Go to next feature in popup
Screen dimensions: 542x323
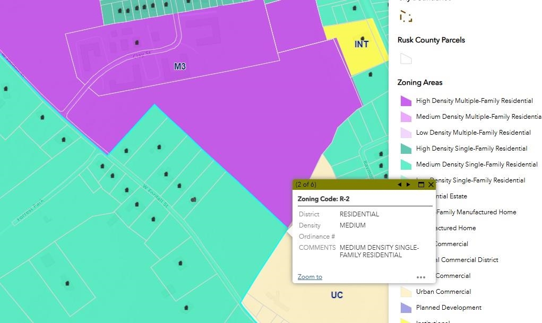408,185
